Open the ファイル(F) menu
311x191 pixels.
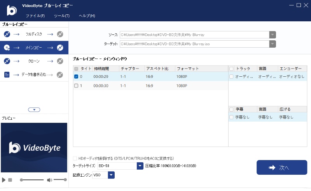pos(35,16)
